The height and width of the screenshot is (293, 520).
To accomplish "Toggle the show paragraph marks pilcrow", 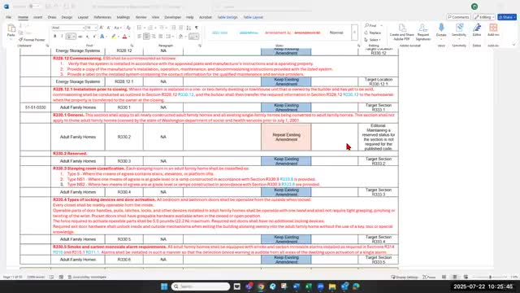I will (197, 28).
